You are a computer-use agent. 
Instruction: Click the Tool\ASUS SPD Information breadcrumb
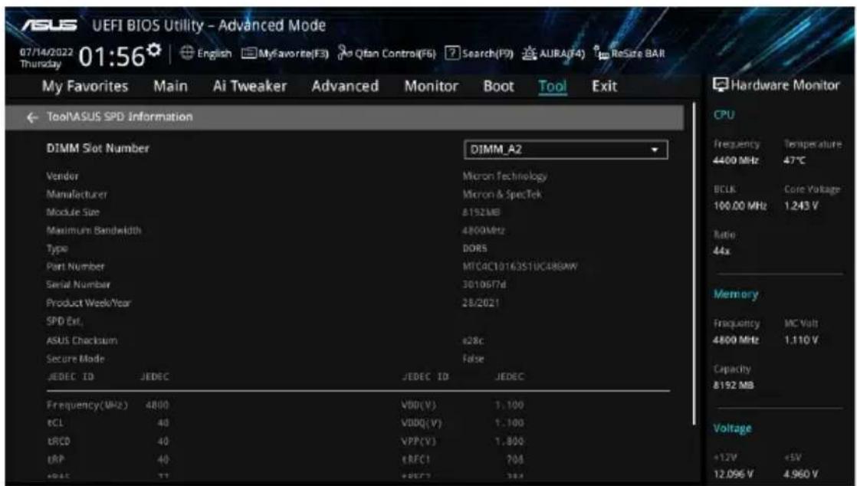pyautogui.click(x=120, y=117)
